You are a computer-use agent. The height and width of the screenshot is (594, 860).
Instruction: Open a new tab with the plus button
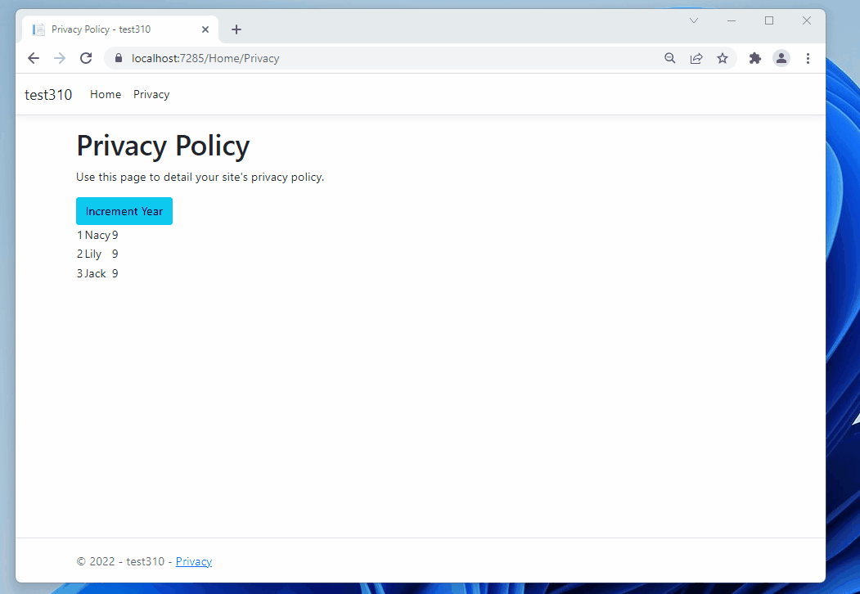click(x=236, y=29)
